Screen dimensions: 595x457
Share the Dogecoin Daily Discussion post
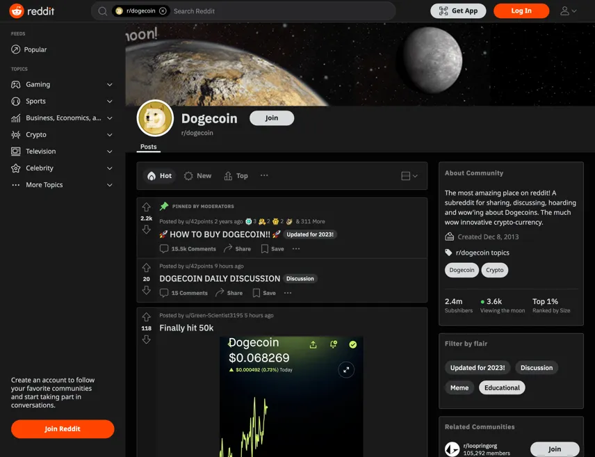click(229, 293)
